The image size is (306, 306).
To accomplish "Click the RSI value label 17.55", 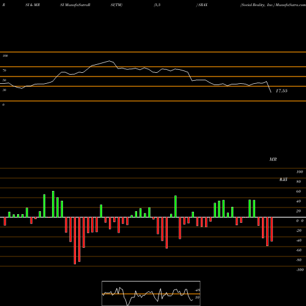I will point(282,91).
